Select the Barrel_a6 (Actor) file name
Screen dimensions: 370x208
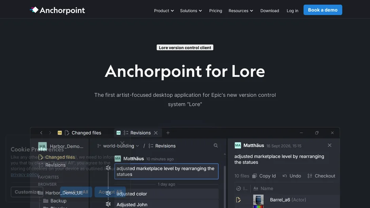[288, 200]
